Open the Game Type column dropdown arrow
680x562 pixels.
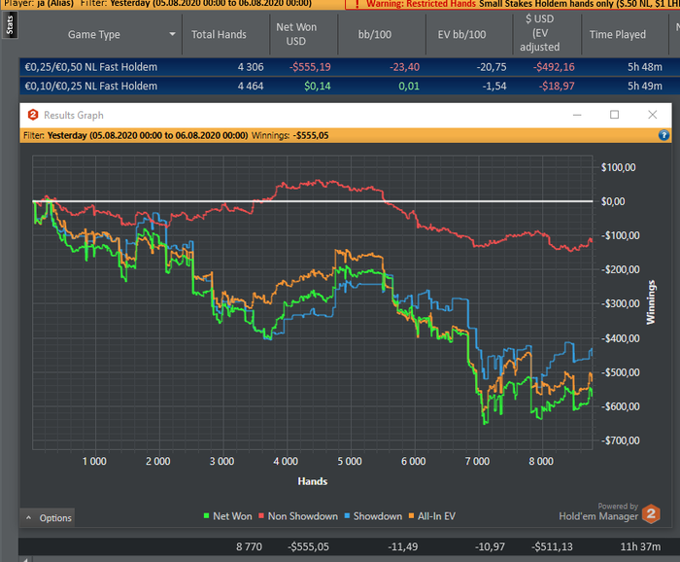click(x=172, y=34)
